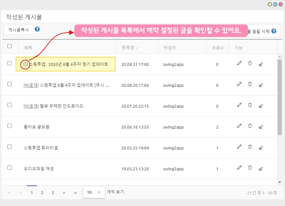285x206 pixels.
Task: Edit the 웹뷰 무제한 안드로이드 post
Action: pos(239,105)
